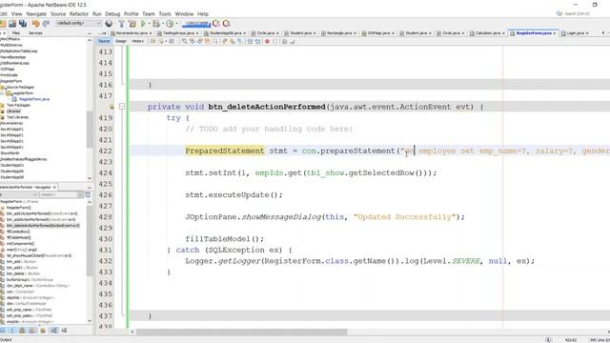Select RegisterForm.java in the Projects tree
Screen dimensions: 610x343
34,99
